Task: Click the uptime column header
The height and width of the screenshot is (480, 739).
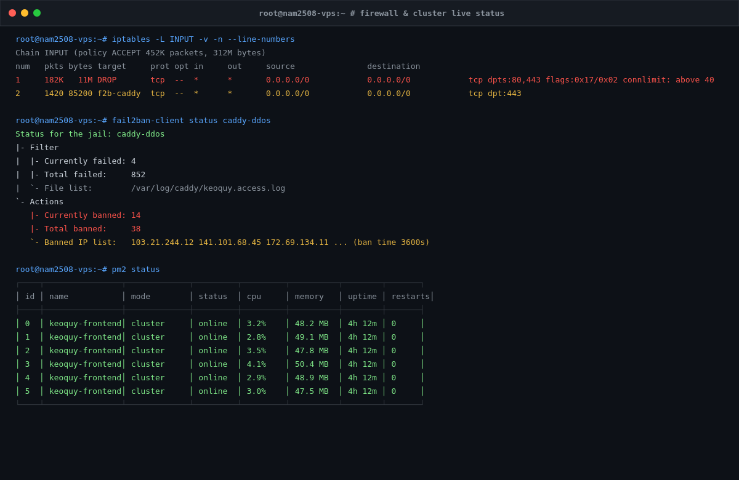Action: [362, 297]
